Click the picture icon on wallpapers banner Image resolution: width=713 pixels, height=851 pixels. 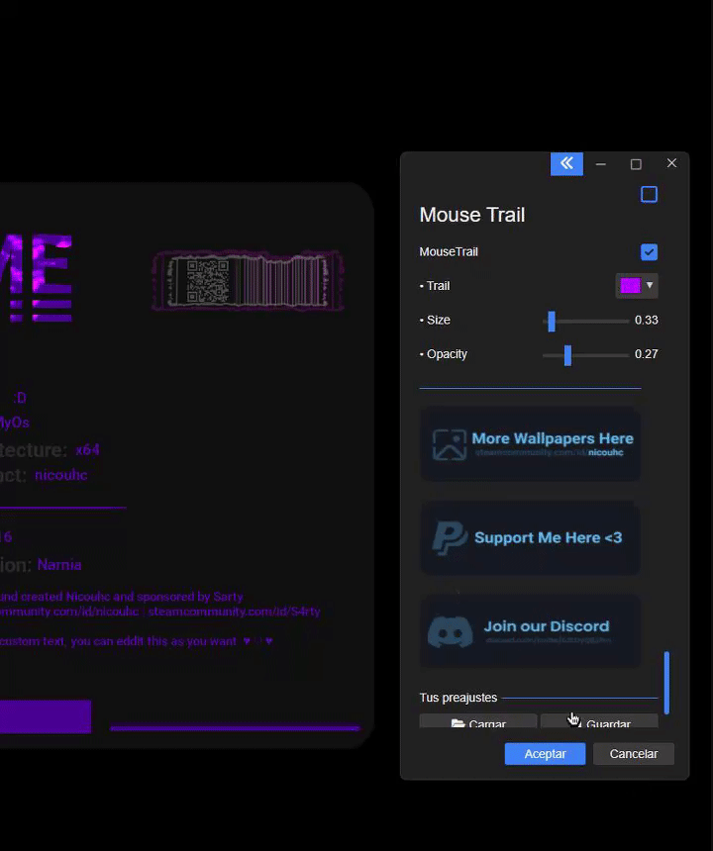pyautogui.click(x=449, y=444)
